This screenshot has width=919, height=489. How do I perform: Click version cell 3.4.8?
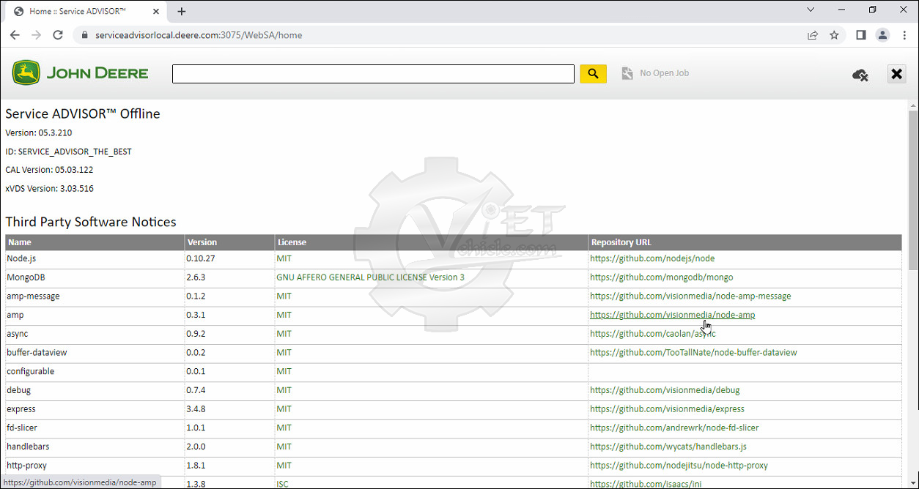click(230, 409)
